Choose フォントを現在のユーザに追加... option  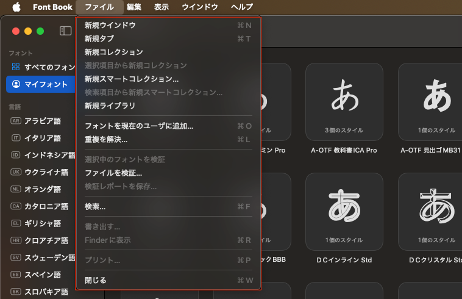point(139,126)
